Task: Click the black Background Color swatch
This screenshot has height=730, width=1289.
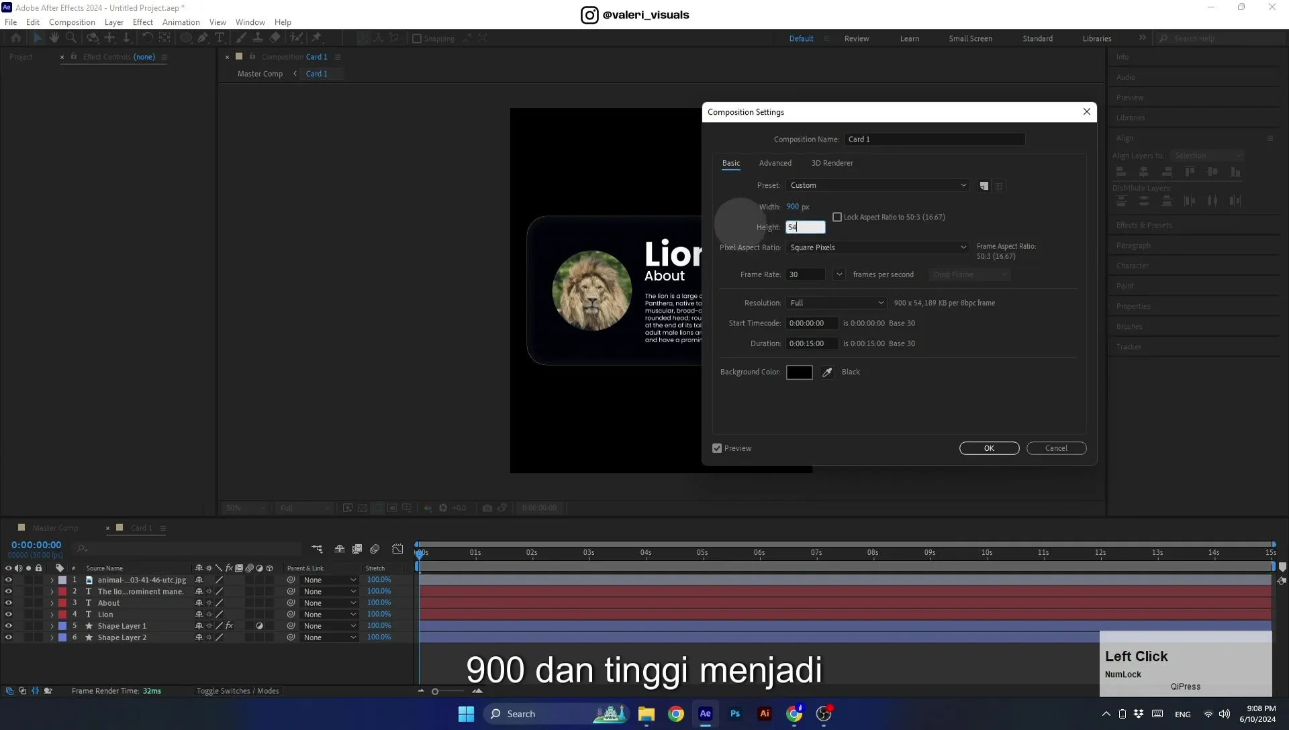Action: click(x=800, y=372)
